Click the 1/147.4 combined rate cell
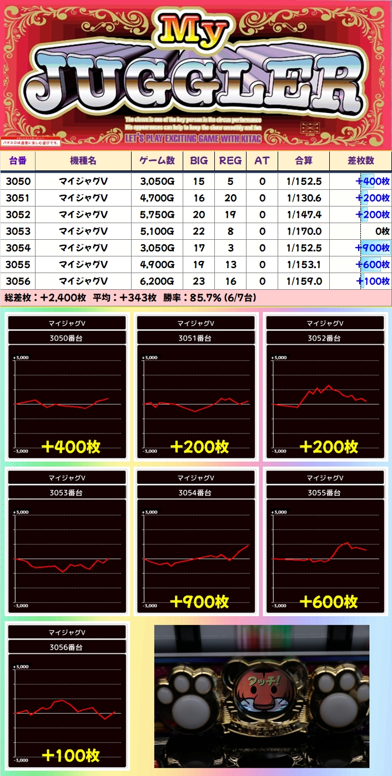 click(304, 215)
